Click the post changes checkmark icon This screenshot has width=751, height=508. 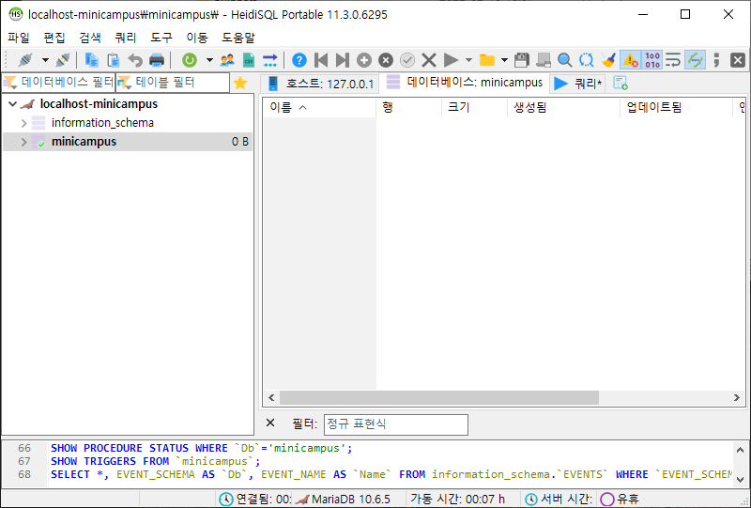[407, 60]
